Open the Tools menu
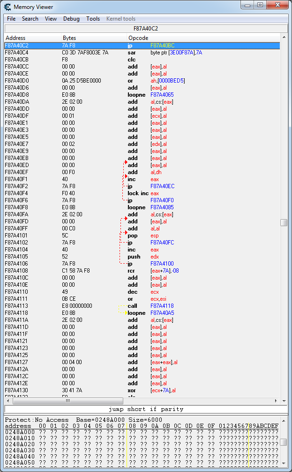The width and height of the screenshot is (292, 472). pos(93,19)
